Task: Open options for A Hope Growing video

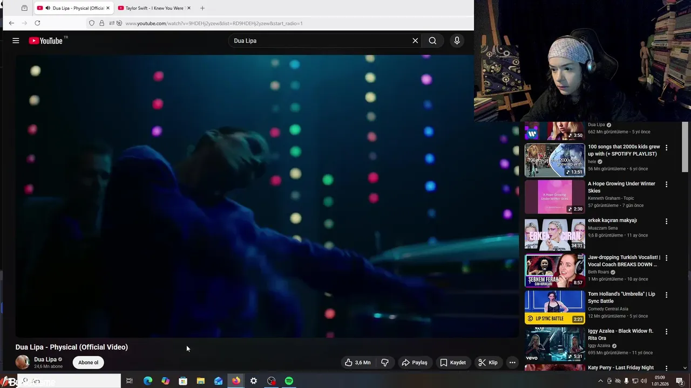Action: pos(666,184)
